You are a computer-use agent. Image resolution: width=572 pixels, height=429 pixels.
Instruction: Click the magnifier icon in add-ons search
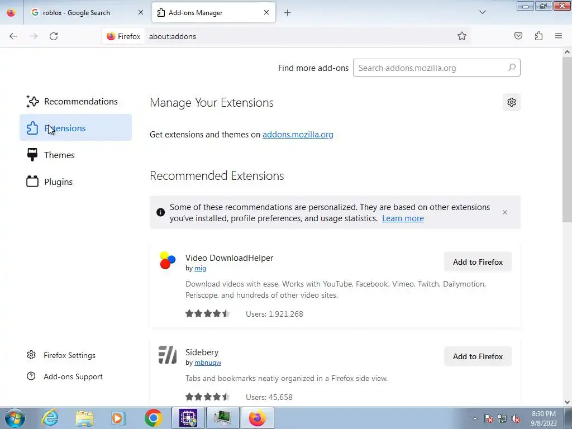click(512, 68)
